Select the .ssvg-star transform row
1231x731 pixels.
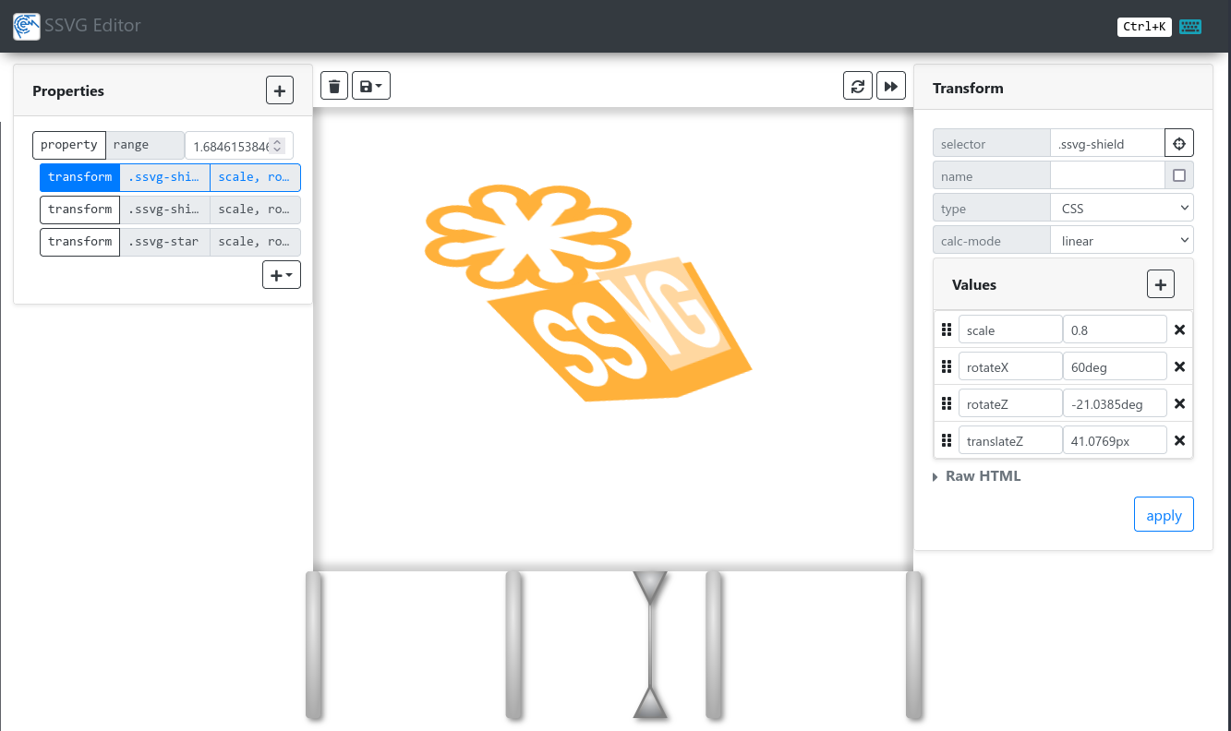(x=170, y=242)
